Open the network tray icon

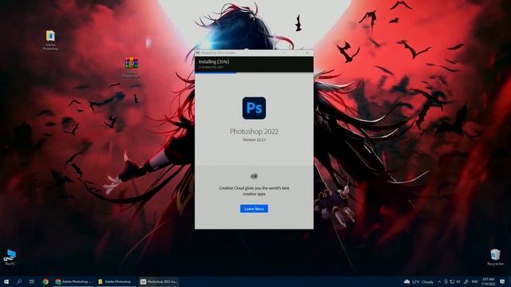(x=452, y=281)
